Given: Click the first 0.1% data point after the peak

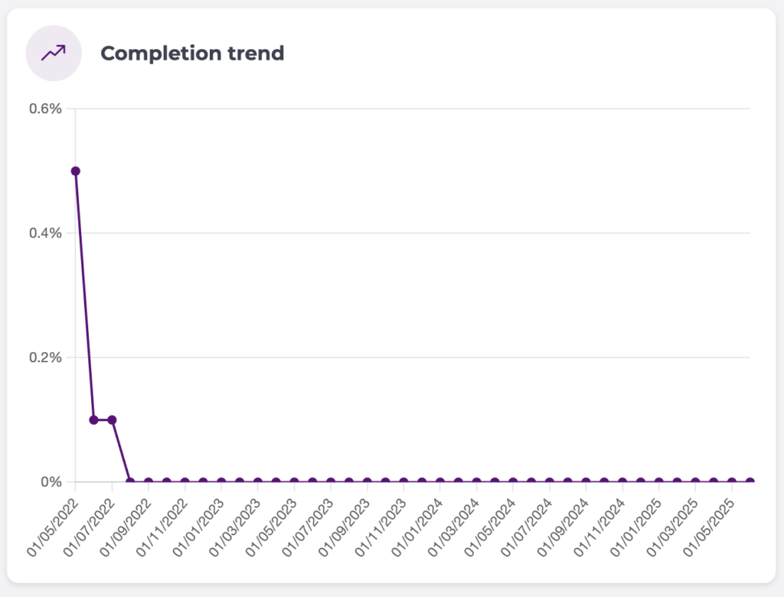Looking at the screenshot, I should pyautogui.click(x=93, y=419).
